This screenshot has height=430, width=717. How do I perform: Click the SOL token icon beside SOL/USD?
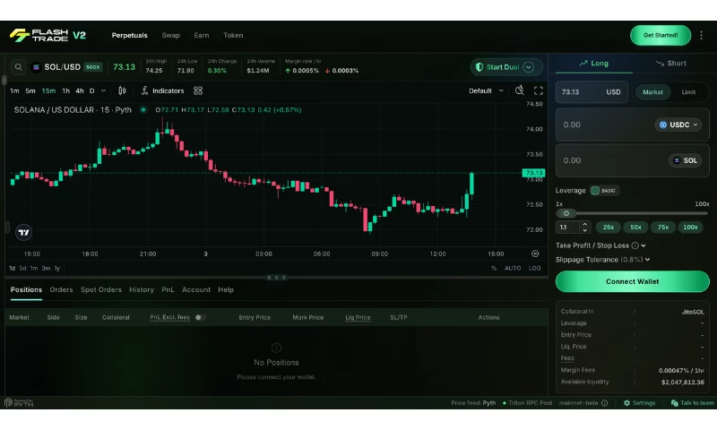point(36,67)
